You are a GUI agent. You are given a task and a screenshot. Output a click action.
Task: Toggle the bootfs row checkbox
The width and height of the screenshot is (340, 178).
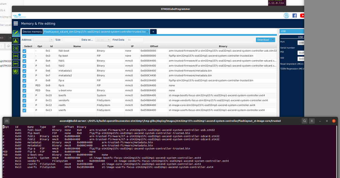click(x=24, y=95)
